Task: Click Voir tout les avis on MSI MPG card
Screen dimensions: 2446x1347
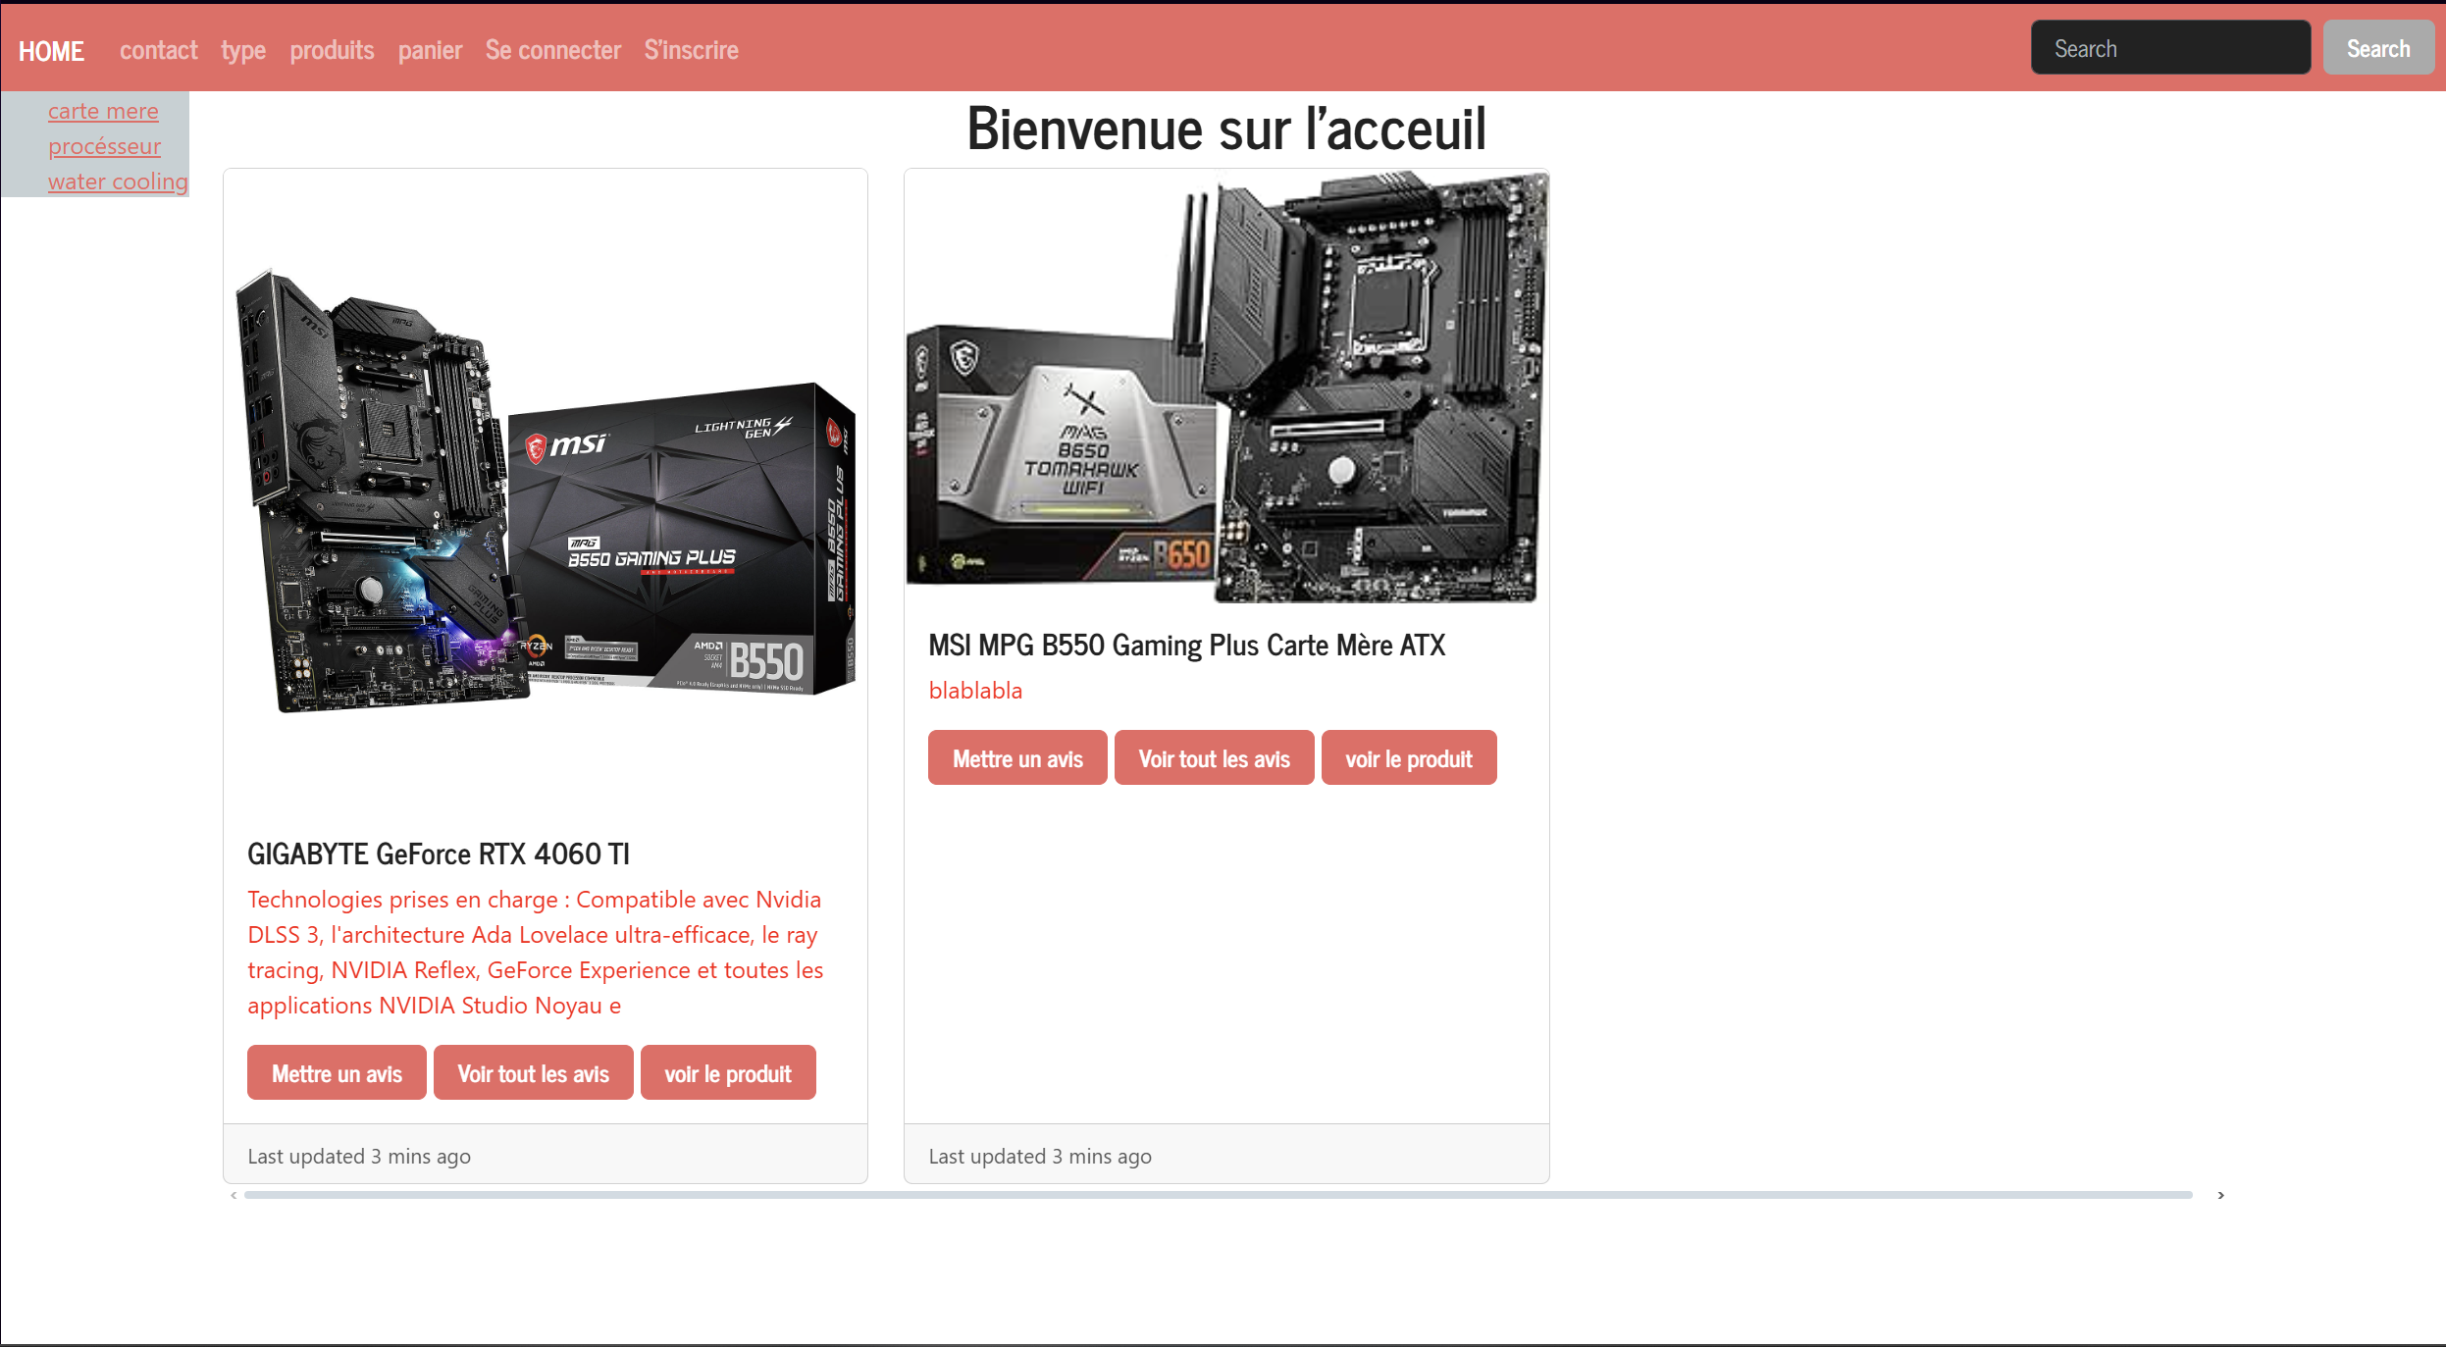Action: point(1214,758)
